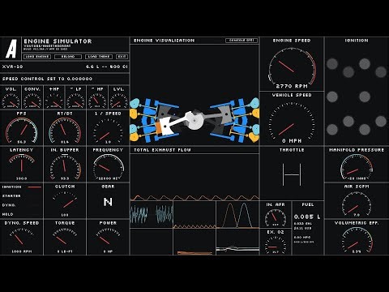Click the XVR-10 engine name
This screenshot has height=292, width=389.
click(12, 67)
